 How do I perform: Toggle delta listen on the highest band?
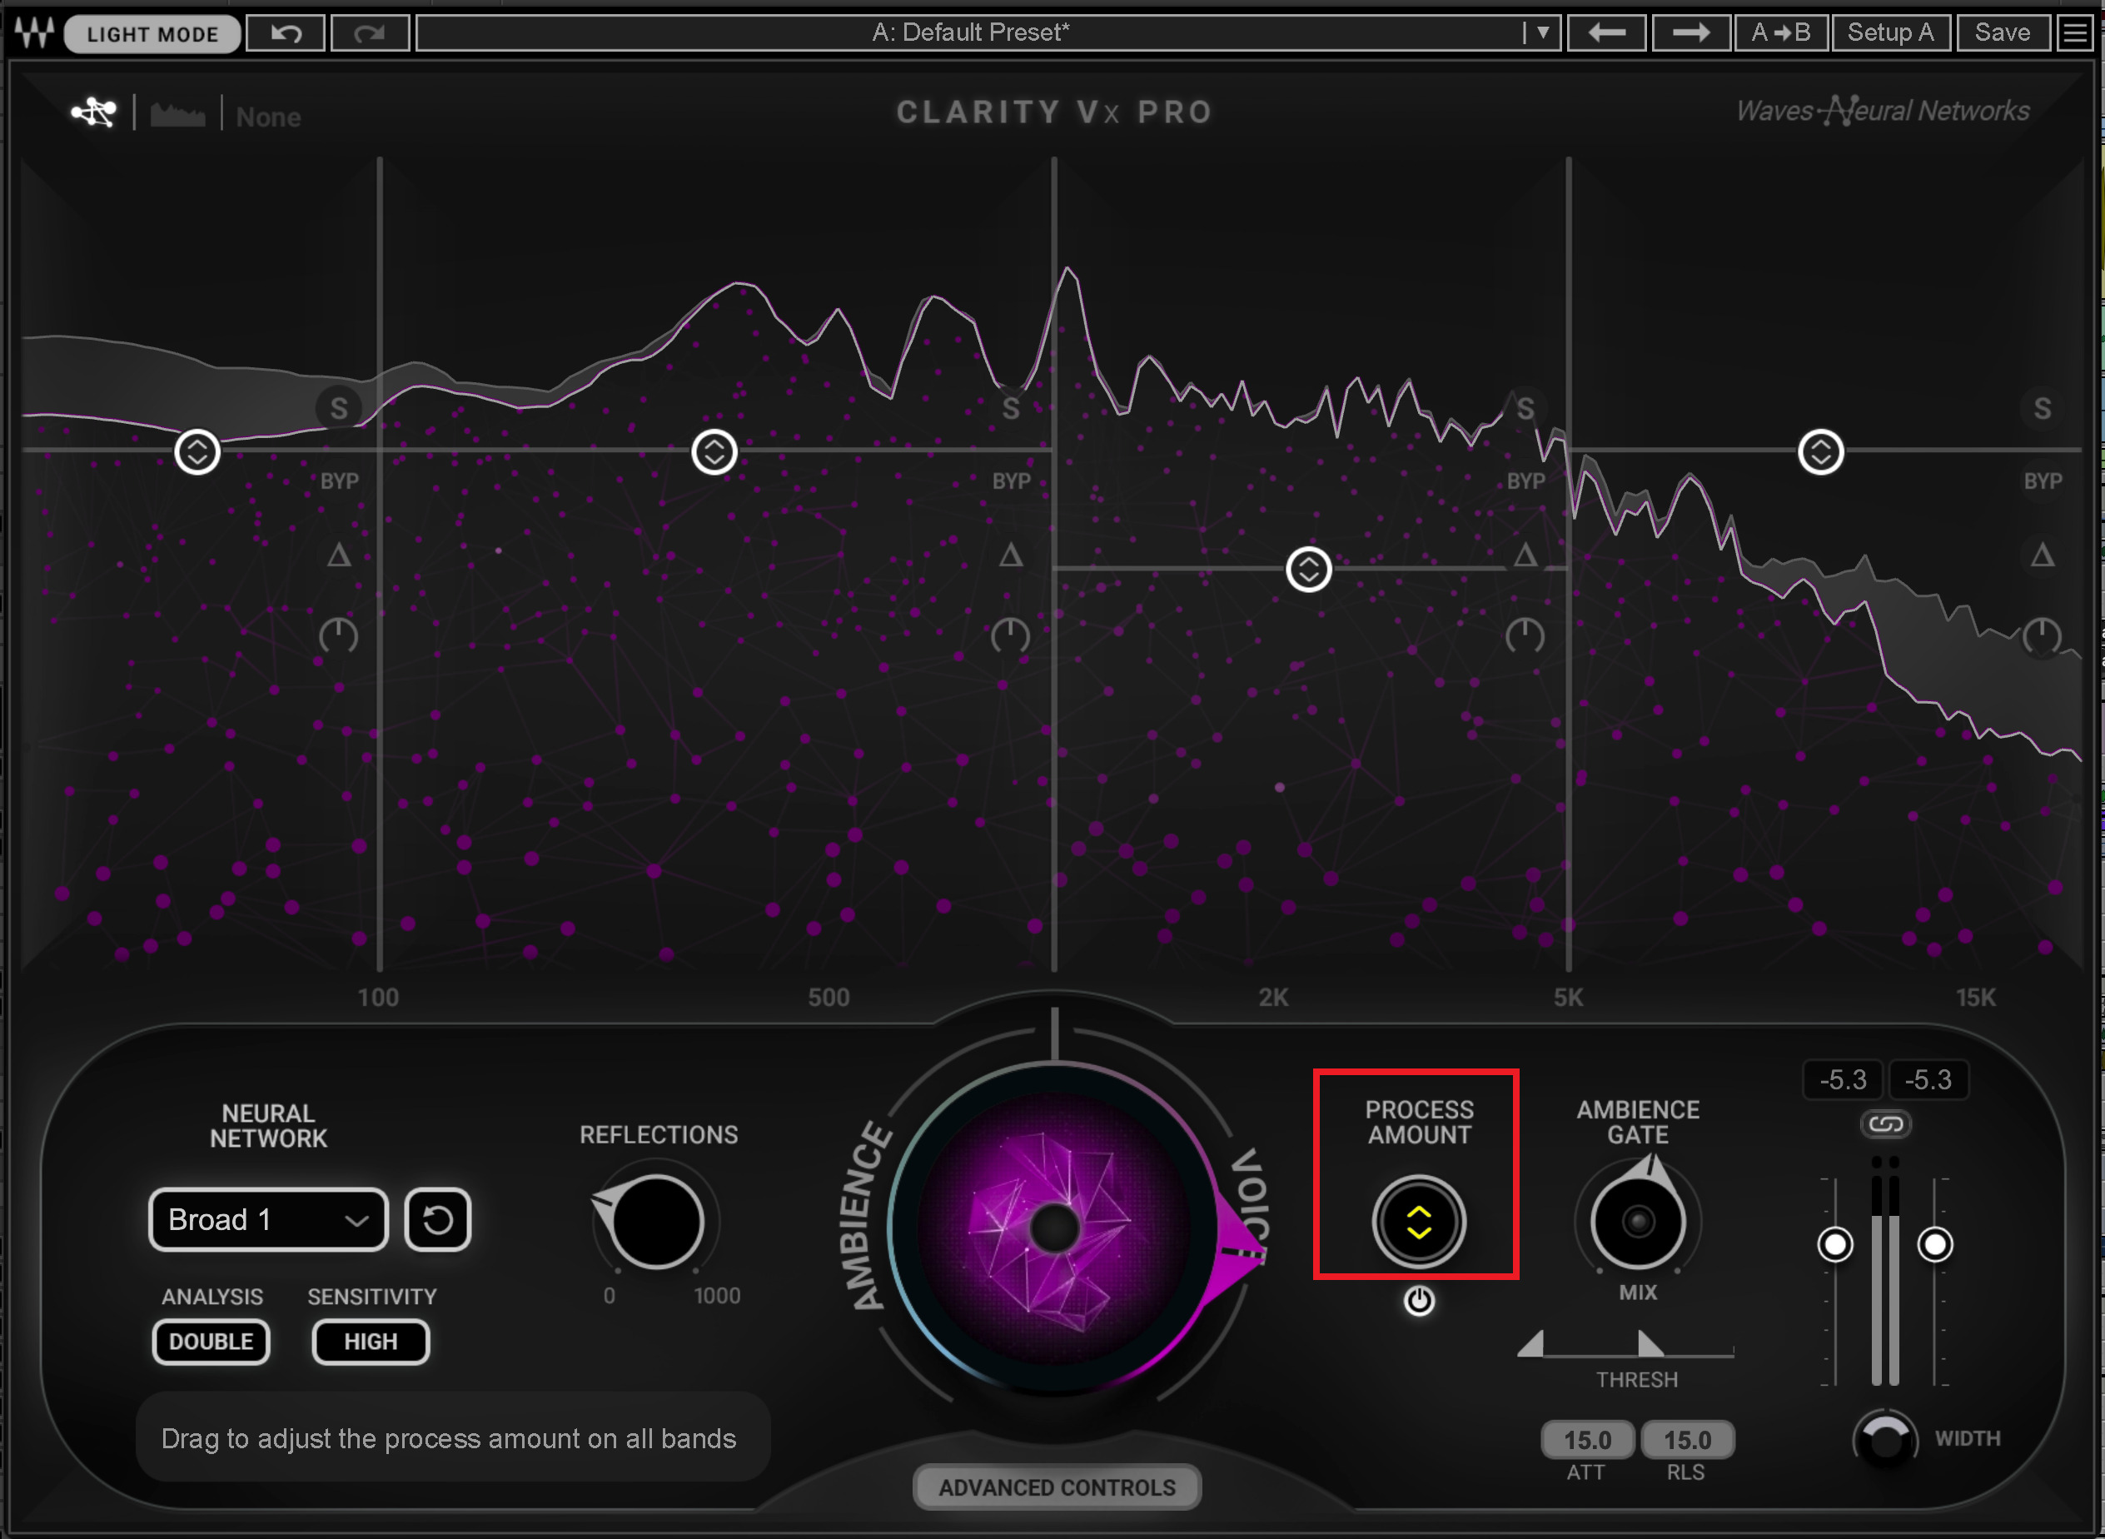click(x=2042, y=556)
